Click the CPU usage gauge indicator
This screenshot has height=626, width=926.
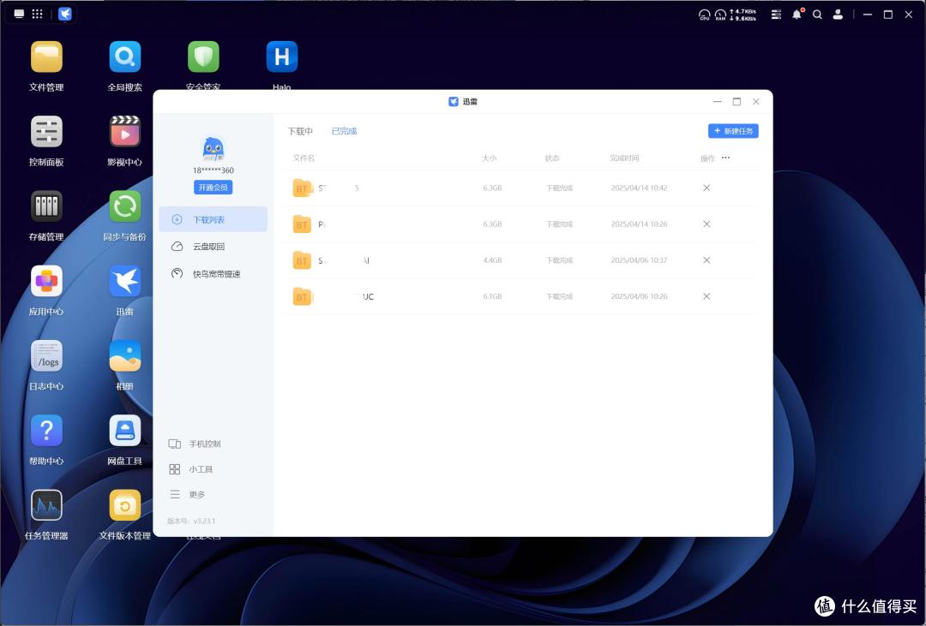tap(704, 15)
